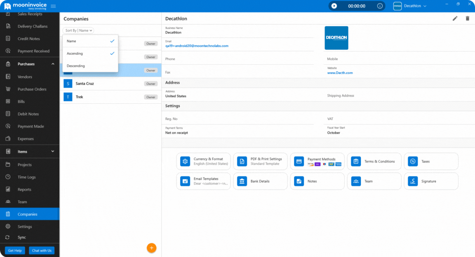Click the Decathlon logo thumbnail
The image size is (475, 257).
[336, 38]
